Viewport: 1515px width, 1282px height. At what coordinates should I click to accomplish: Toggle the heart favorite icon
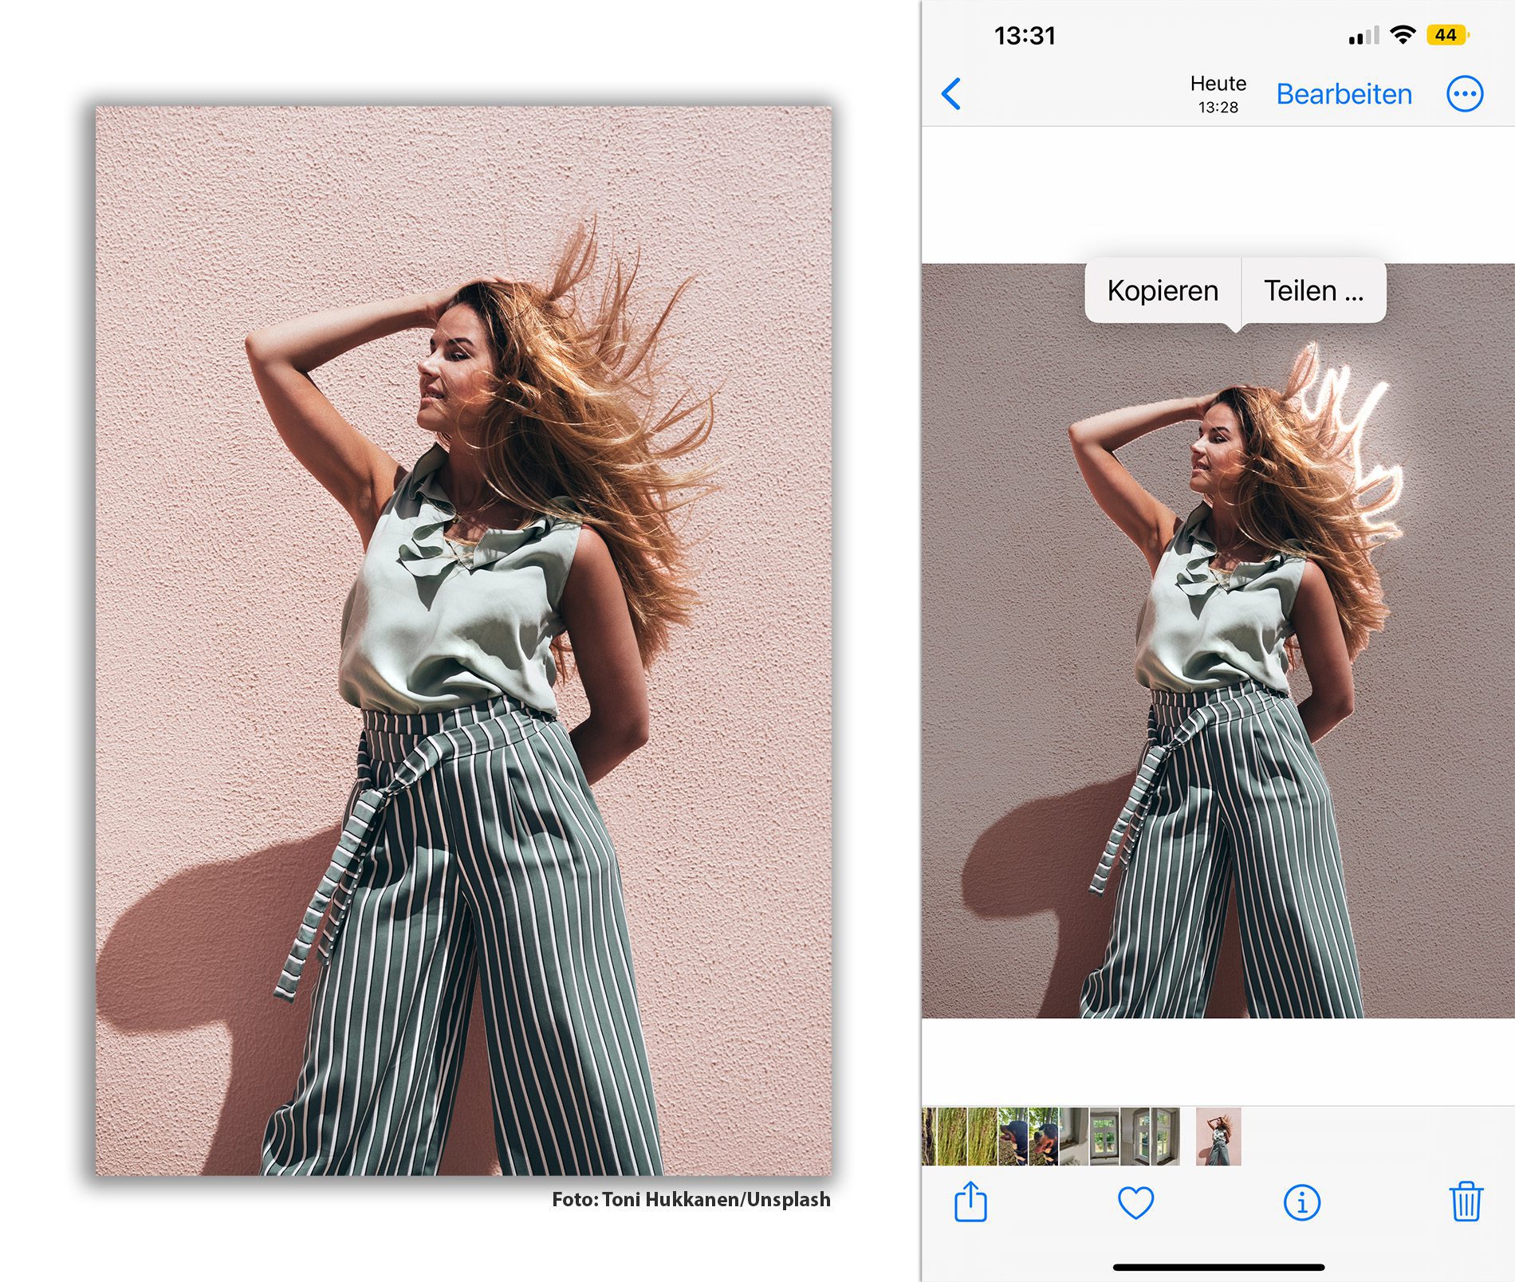(1135, 1202)
